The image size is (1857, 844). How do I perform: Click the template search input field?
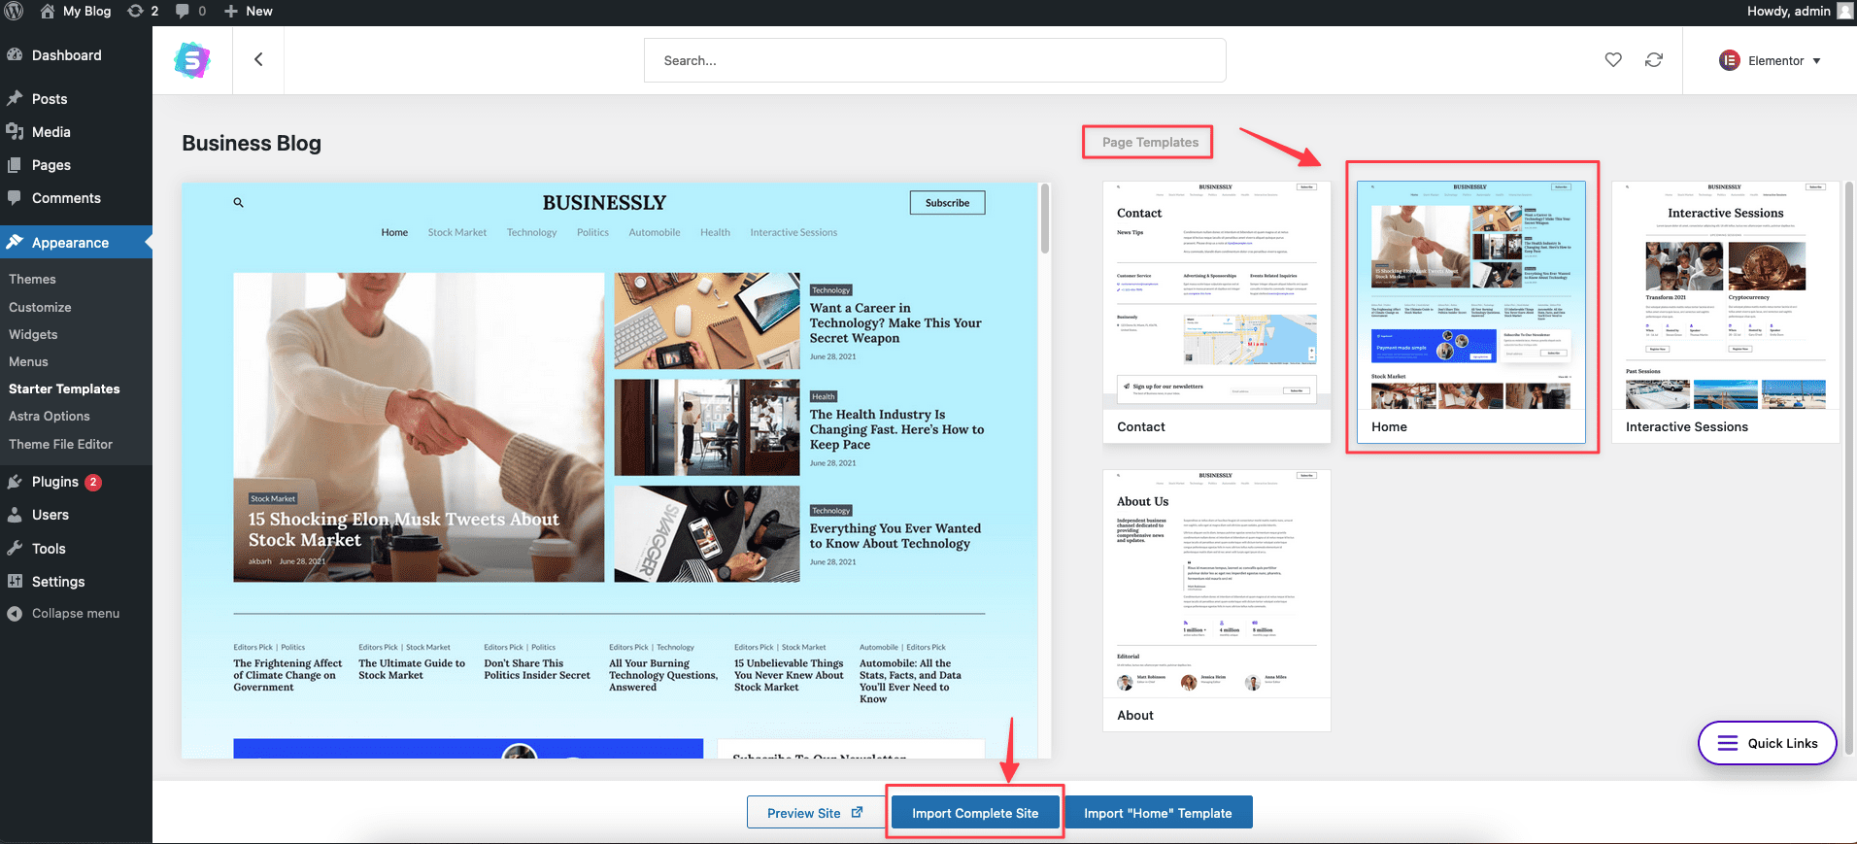[934, 60]
